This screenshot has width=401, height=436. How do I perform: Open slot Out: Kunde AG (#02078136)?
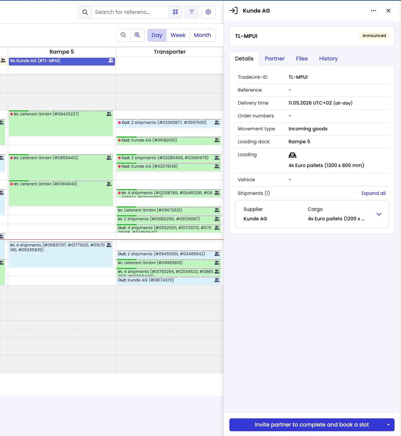pos(169,167)
